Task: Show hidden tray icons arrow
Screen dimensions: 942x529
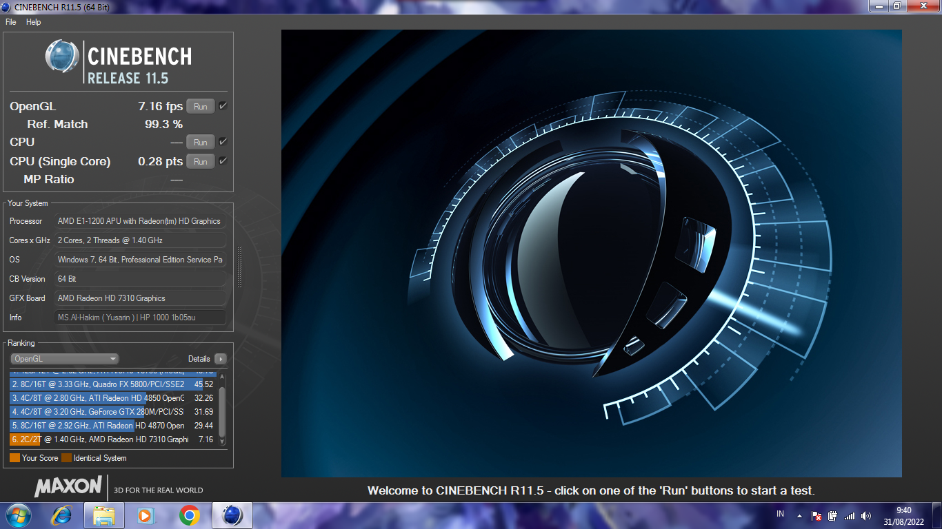Action: (799, 515)
